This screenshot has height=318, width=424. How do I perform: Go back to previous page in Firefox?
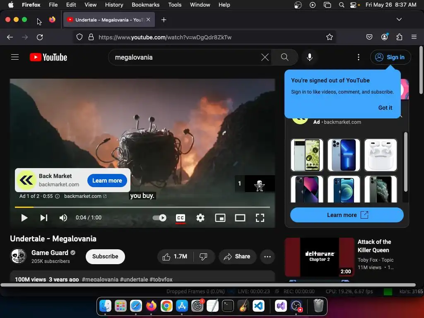10,37
